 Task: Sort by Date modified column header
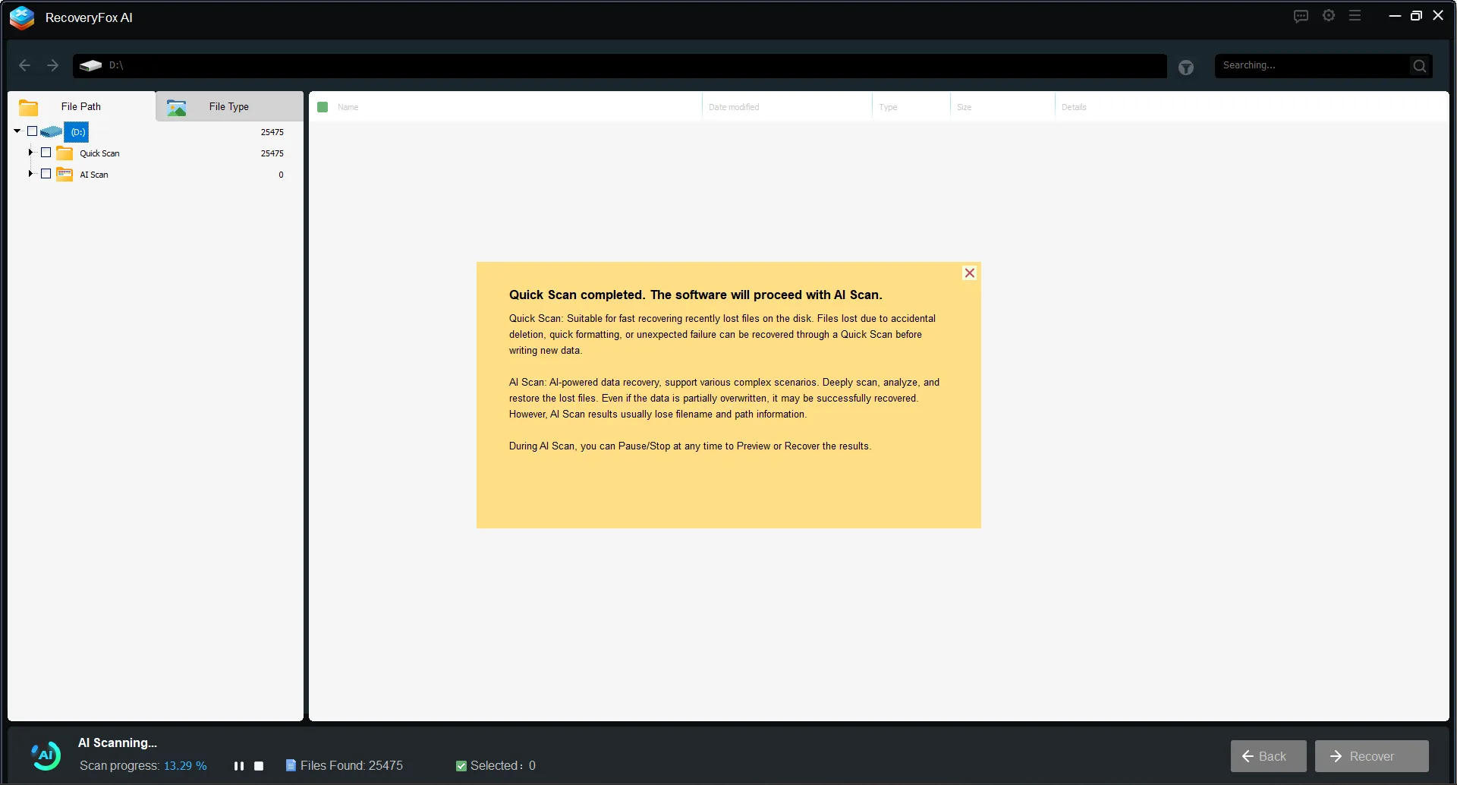[734, 107]
